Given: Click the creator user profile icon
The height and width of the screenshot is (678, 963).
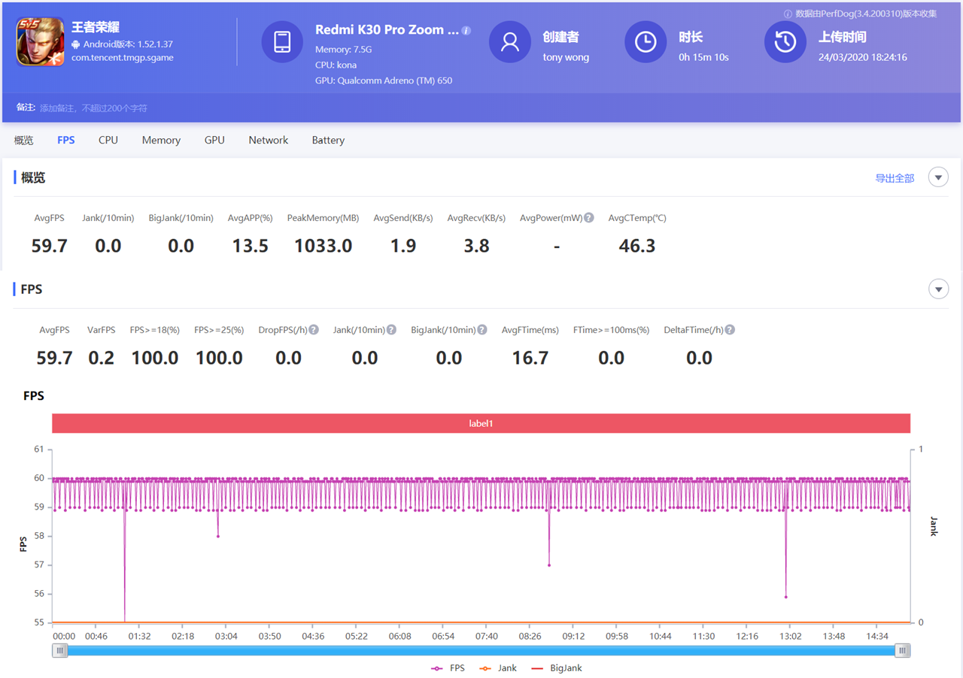Looking at the screenshot, I should 510,42.
